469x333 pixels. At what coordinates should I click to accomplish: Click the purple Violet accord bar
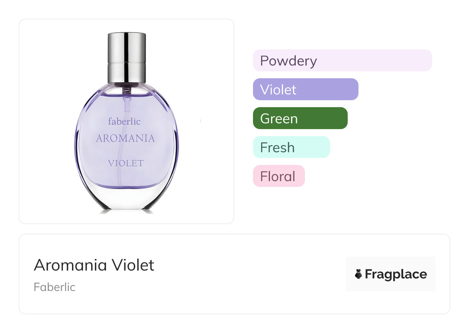tap(305, 89)
